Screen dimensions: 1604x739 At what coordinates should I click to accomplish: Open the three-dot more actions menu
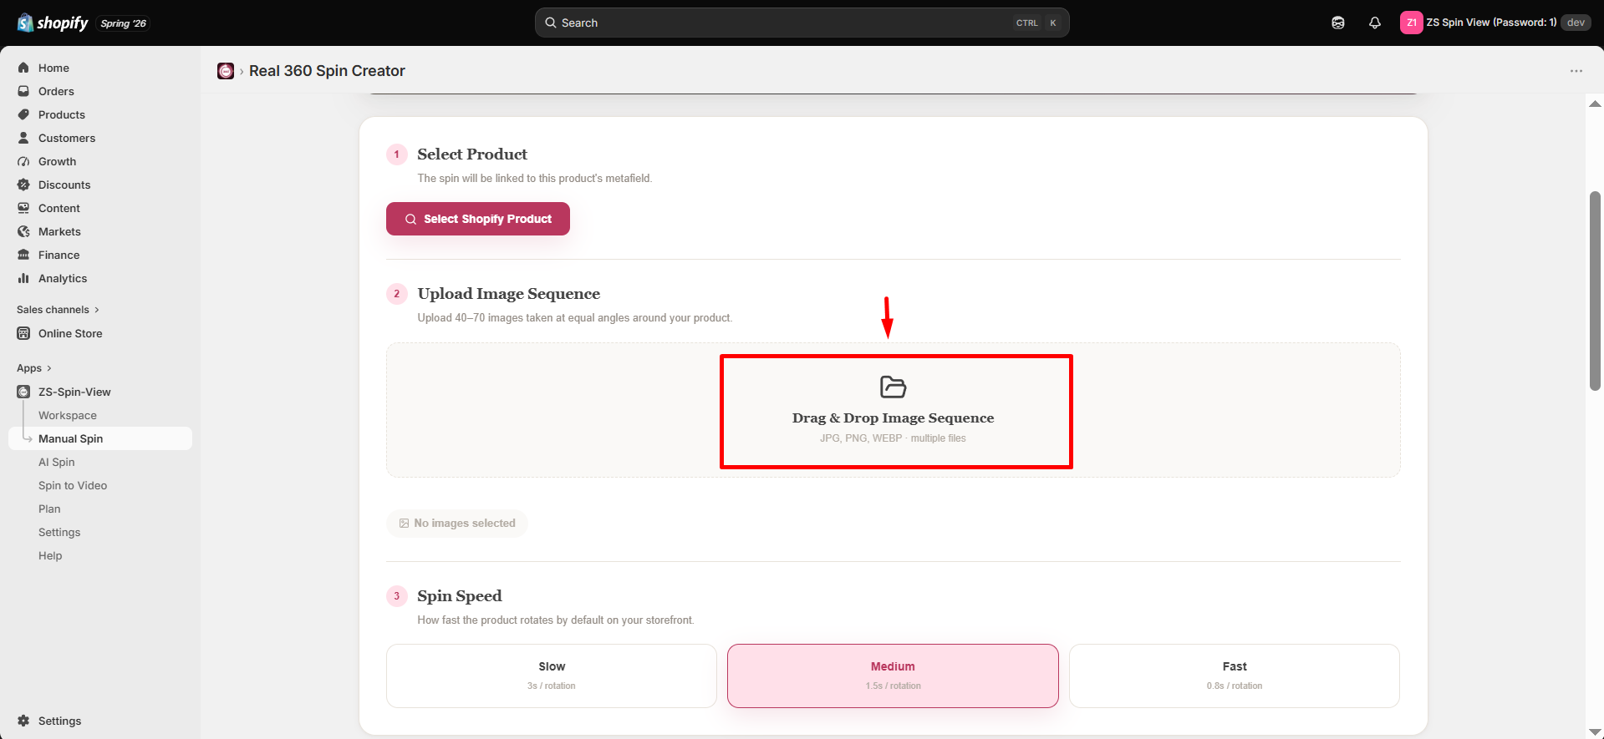click(1576, 71)
